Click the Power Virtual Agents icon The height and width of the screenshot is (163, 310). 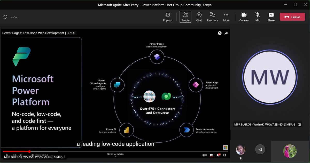117,85
